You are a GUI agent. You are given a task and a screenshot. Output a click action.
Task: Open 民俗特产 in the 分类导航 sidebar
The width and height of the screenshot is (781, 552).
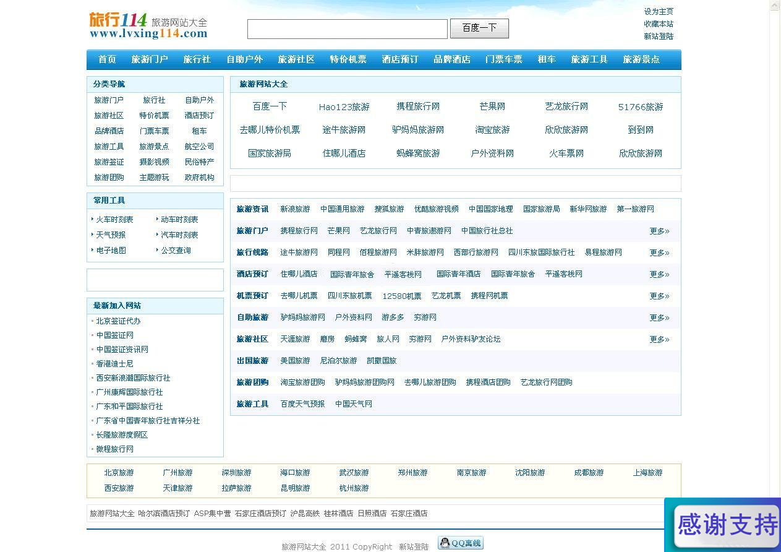coord(199,162)
